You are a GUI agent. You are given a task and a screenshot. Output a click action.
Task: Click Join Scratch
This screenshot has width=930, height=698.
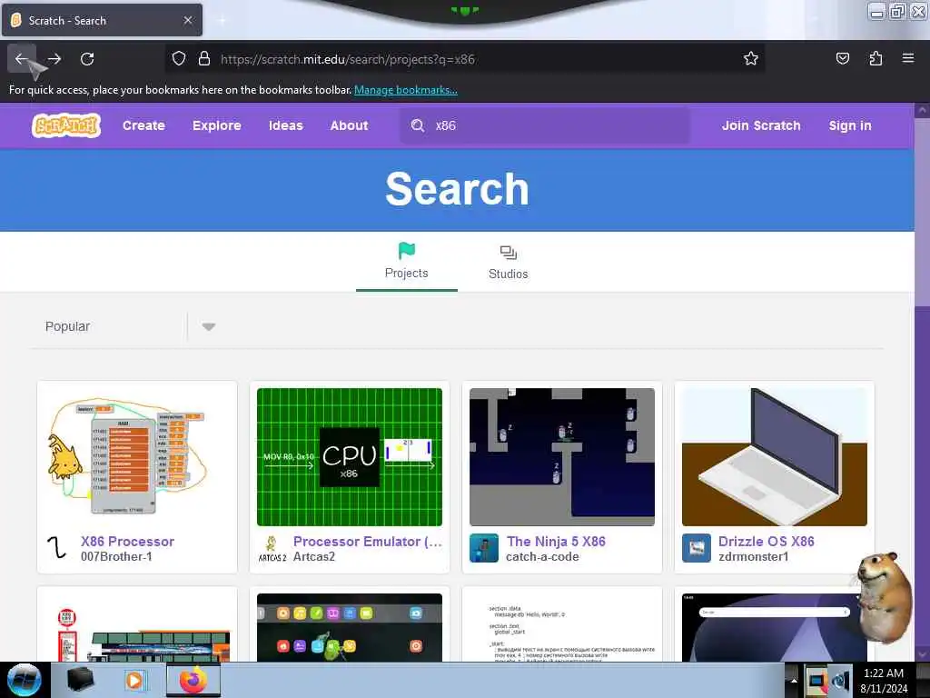(x=761, y=125)
